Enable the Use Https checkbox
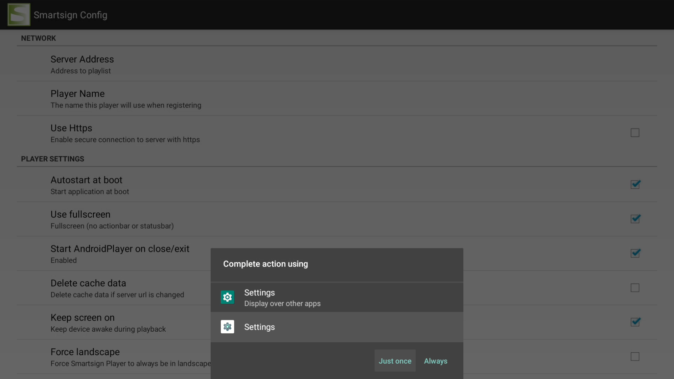 pos(635,133)
